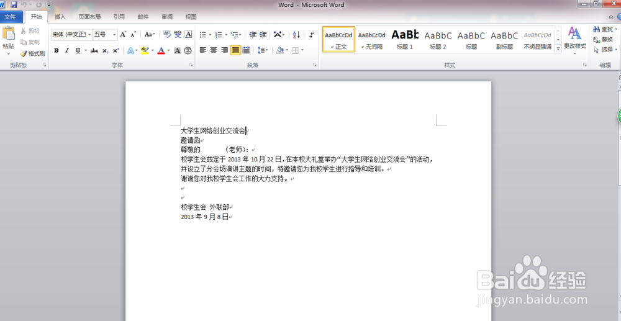Align text right

[x=225, y=50]
